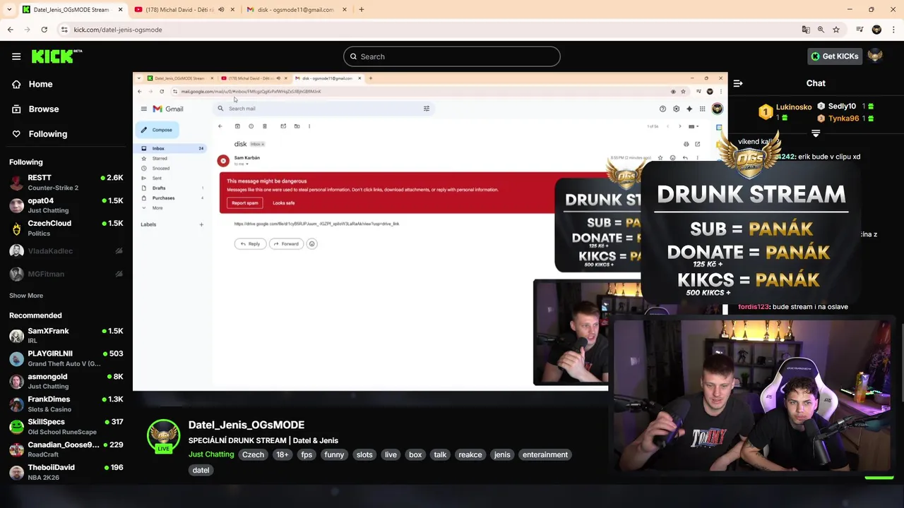This screenshot has width=904, height=508.
Task: Select the enterainment tag
Action: pos(545,454)
